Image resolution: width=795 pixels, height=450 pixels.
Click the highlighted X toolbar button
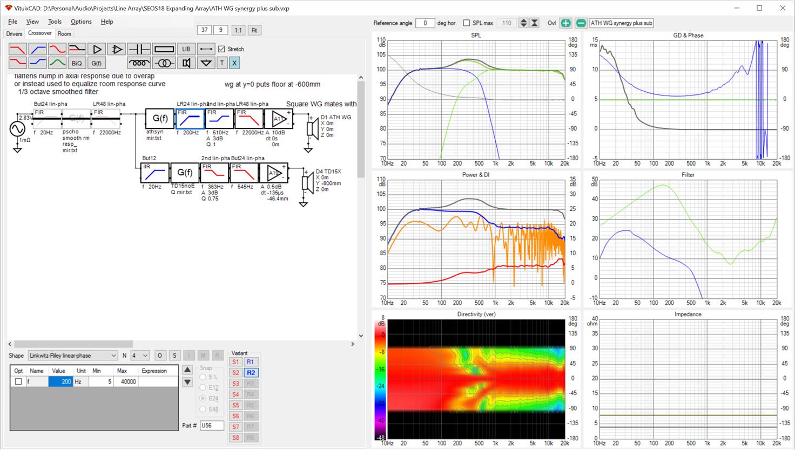234,63
